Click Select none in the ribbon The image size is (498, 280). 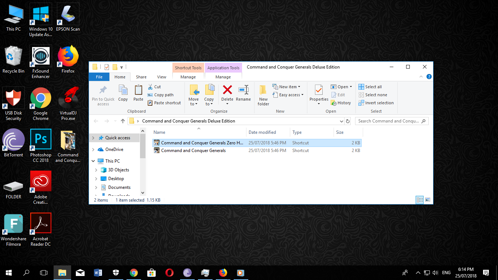coord(373,95)
